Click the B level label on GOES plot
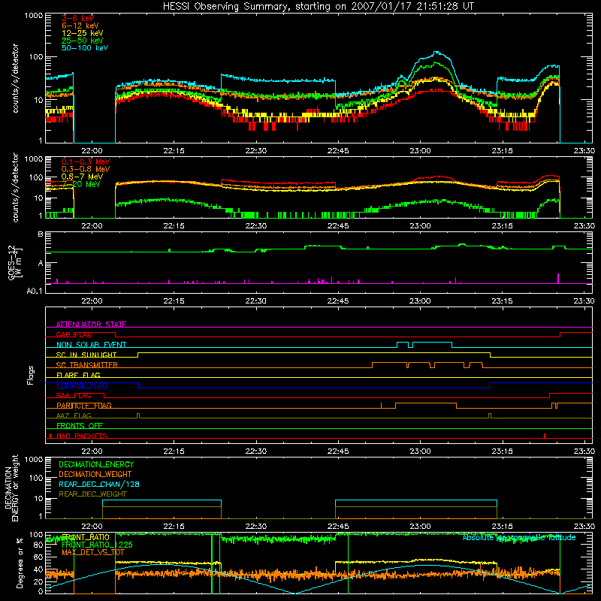This screenshot has height=601, width=601. tap(41, 234)
